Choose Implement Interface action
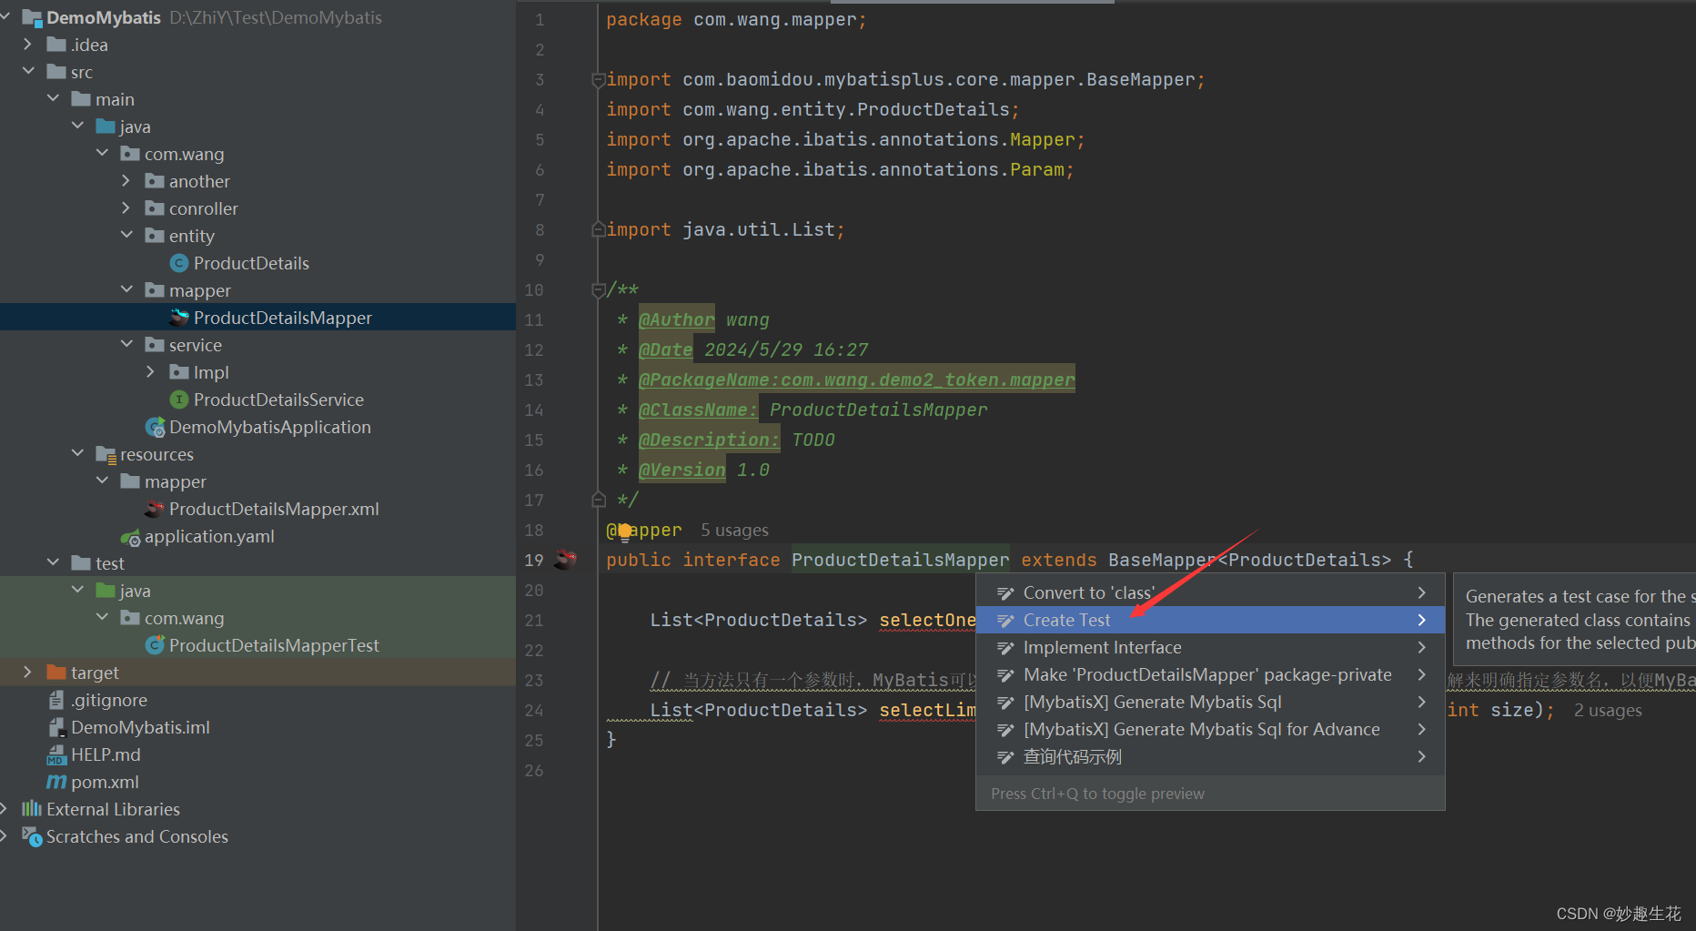 (1210, 647)
